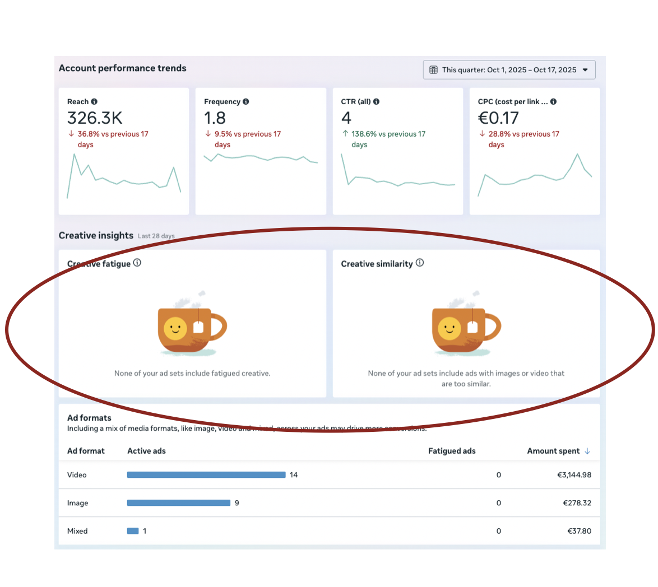Click the info icon next to Reach
The width and height of the screenshot is (658, 587).
coord(94,102)
